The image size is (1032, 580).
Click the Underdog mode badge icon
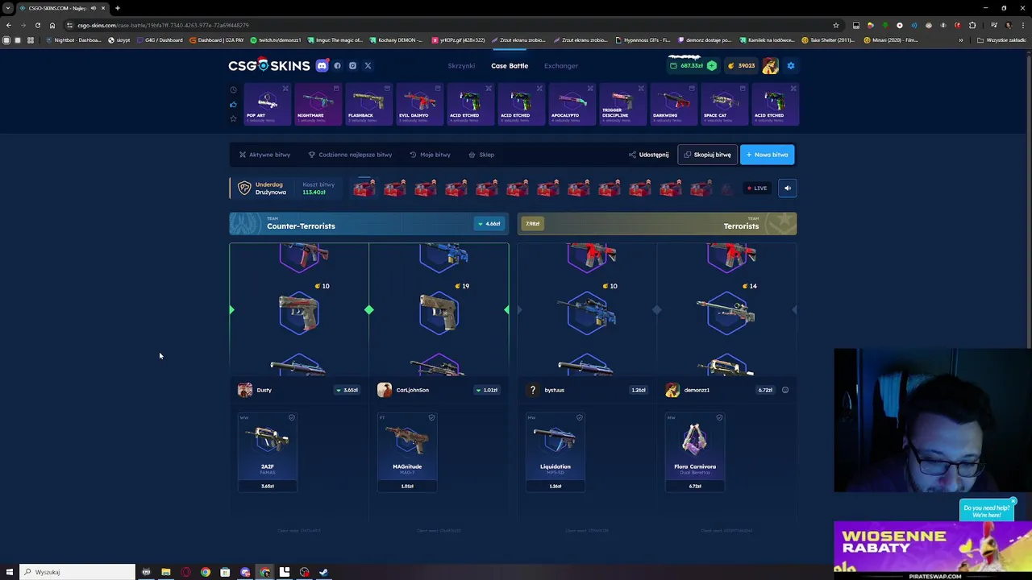[244, 188]
